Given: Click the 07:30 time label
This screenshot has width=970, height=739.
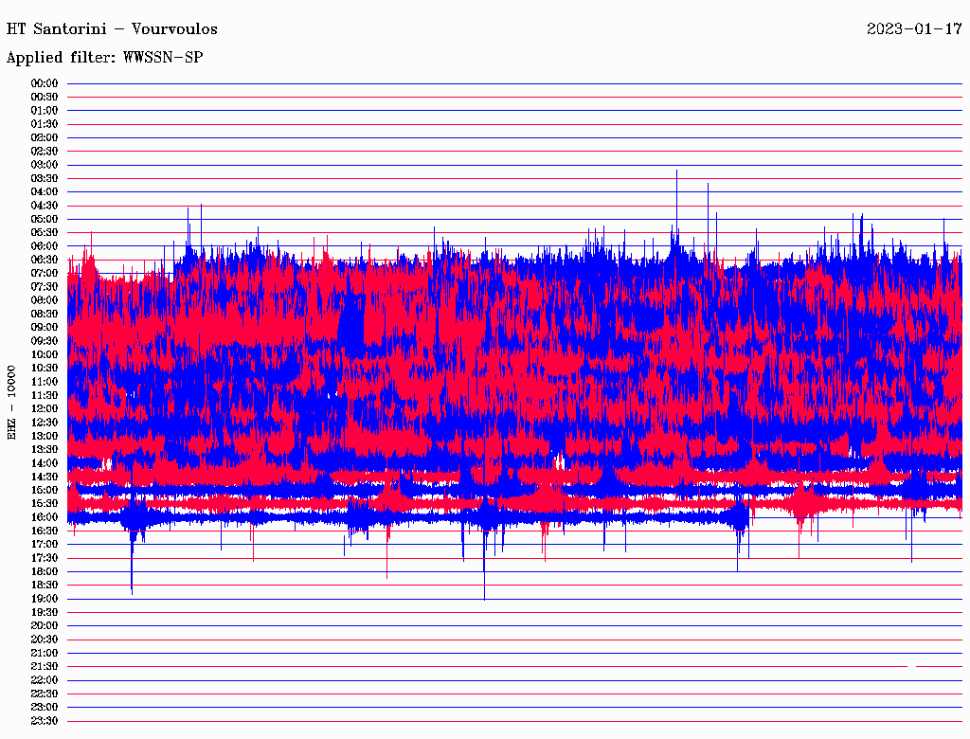Looking at the screenshot, I should (45, 287).
